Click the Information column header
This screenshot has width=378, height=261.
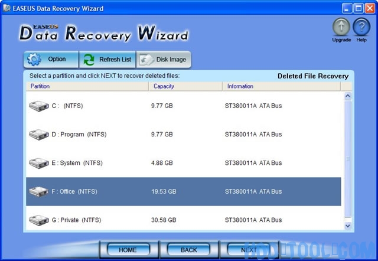(281, 86)
